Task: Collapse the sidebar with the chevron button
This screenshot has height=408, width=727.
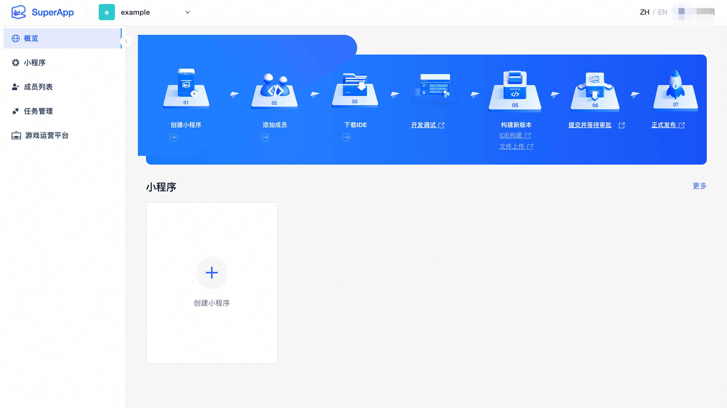Action: [127, 41]
